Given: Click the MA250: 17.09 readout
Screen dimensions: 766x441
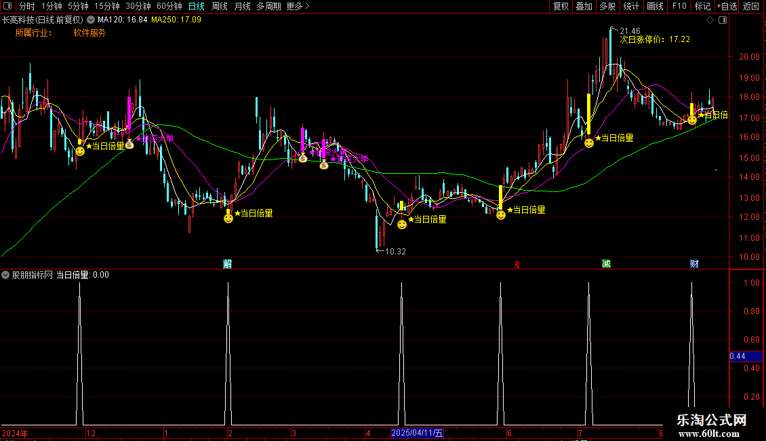Looking at the screenshot, I should tap(176, 20).
